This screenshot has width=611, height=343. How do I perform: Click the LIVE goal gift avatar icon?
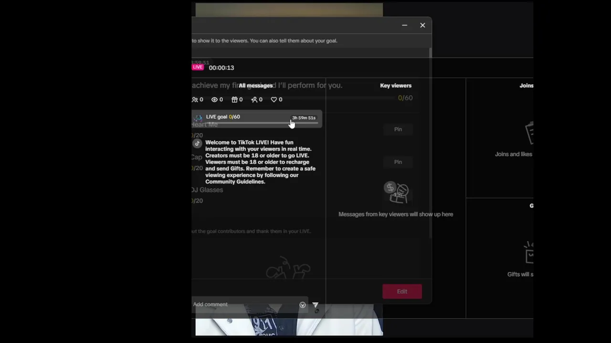coord(198,118)
